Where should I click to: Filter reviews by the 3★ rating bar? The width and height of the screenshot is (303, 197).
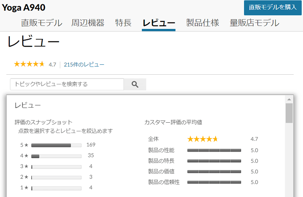(56, 167)
